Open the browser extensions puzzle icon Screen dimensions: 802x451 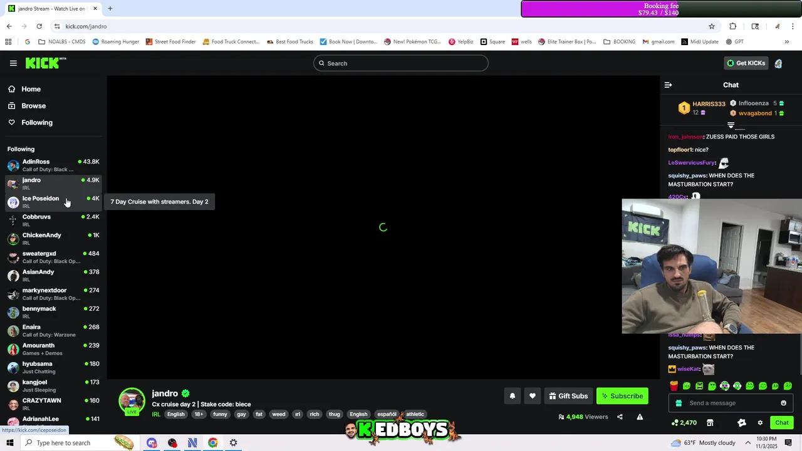[733, 26]
